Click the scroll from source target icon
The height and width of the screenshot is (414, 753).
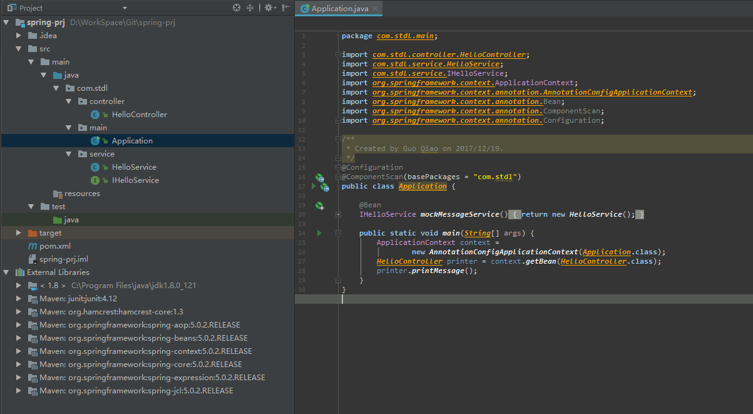click(237, 8)
